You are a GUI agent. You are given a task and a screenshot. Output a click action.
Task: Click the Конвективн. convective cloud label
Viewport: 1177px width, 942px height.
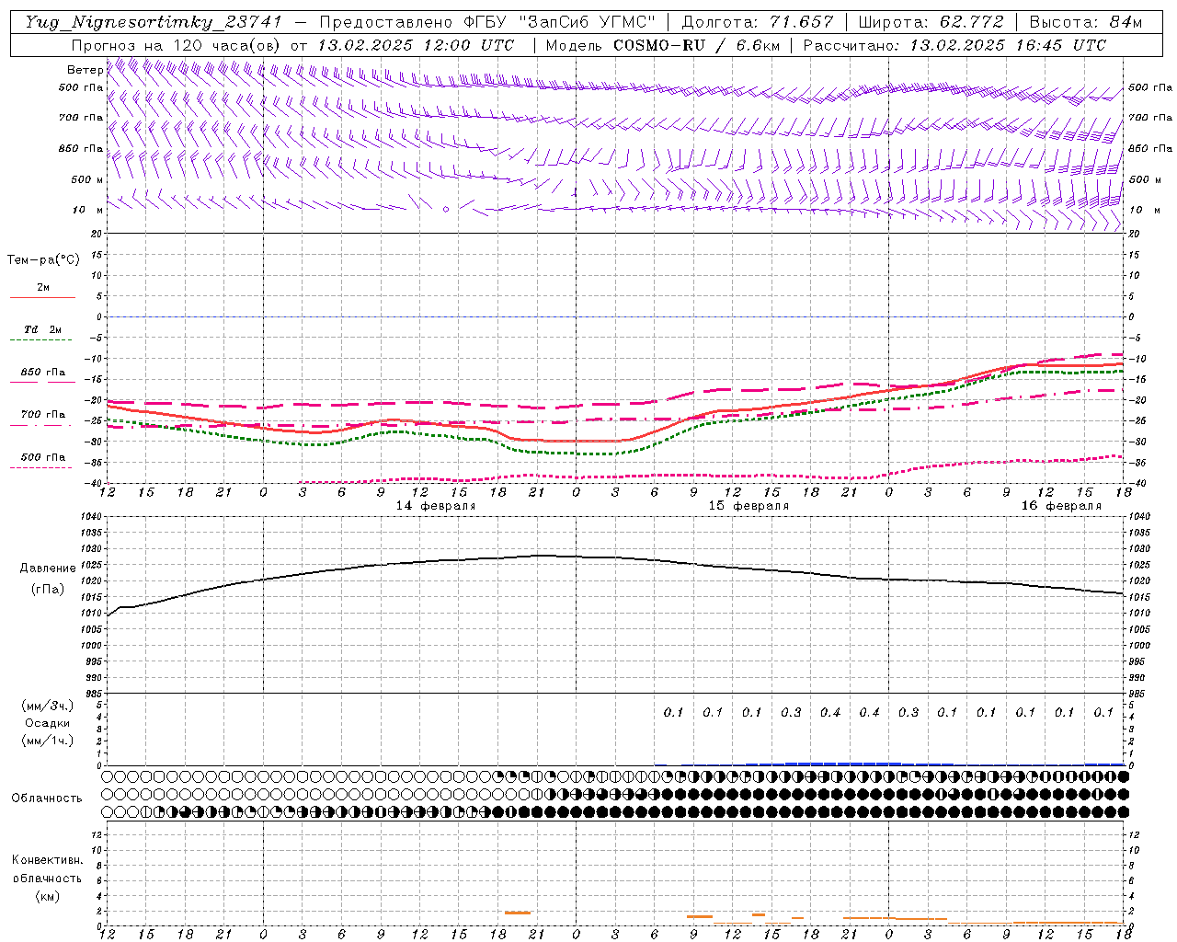(x=47, y=860)
